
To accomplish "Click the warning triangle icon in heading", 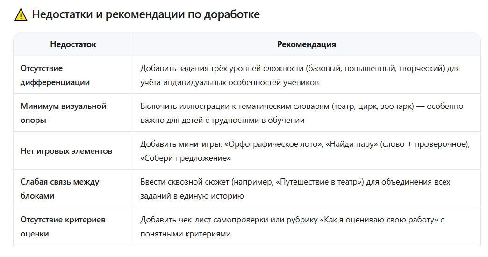I will pos(21,15).
